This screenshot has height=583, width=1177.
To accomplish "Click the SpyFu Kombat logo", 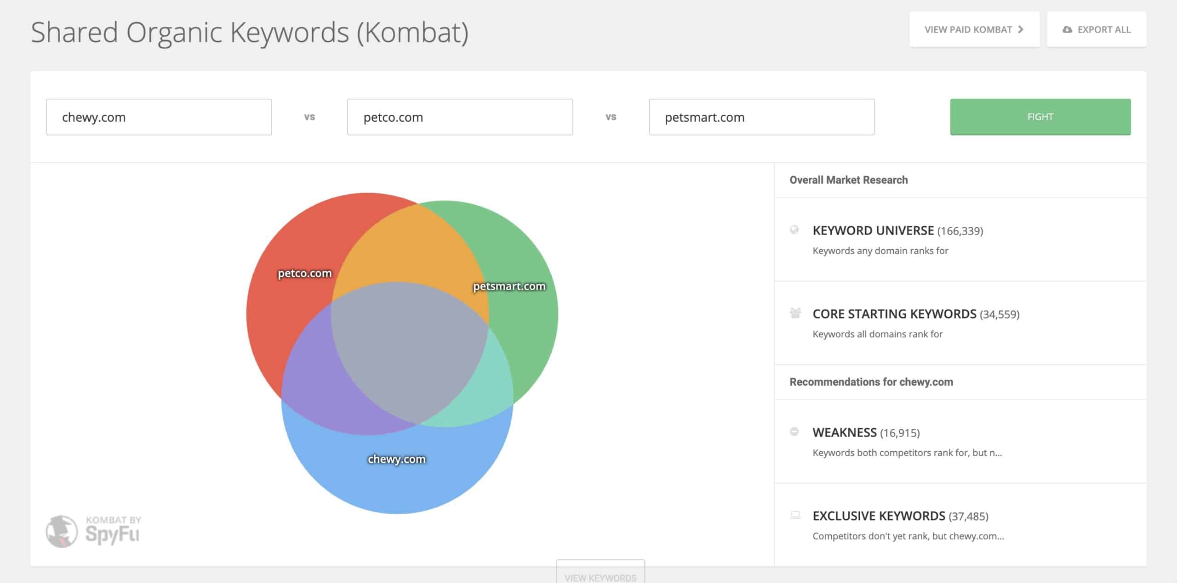I will tap(93, 531).
